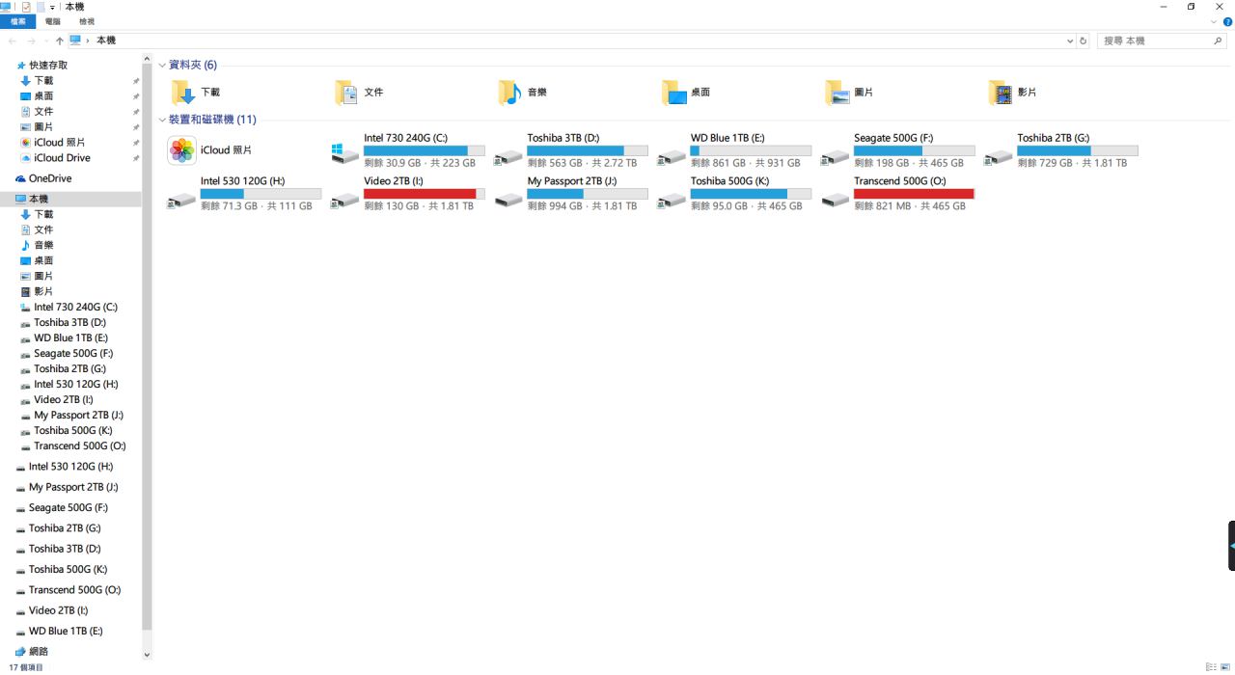This screenshot has width=1235, height=675.
Task: Click the colorful iCloud 照片 flower icon
Action: pos(182,150)
